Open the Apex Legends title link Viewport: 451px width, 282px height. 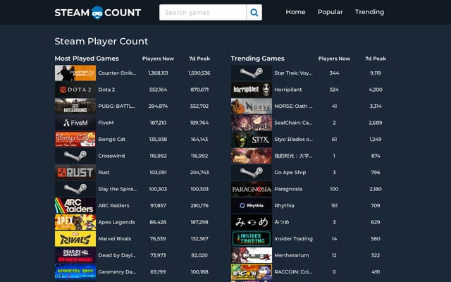click(116, 222)
